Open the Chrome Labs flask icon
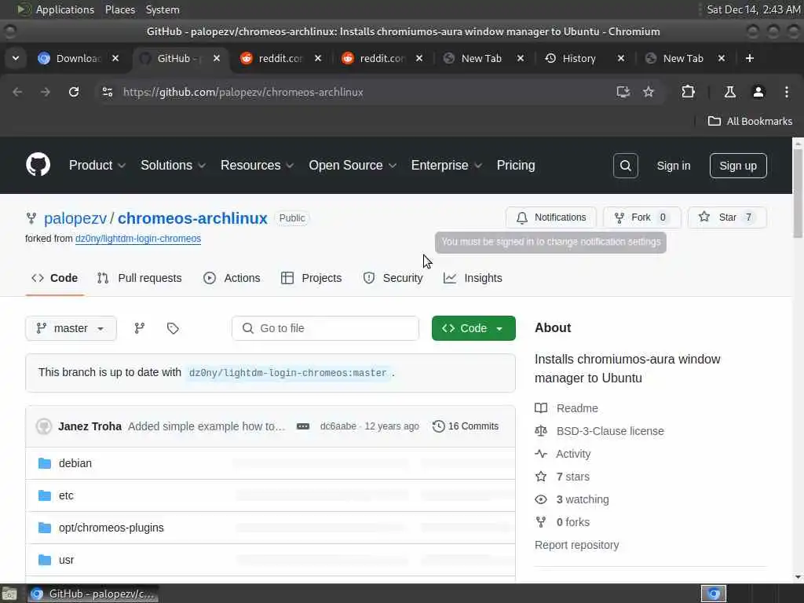804x603 pixels. pyautogui.click(x=729, y=92)
